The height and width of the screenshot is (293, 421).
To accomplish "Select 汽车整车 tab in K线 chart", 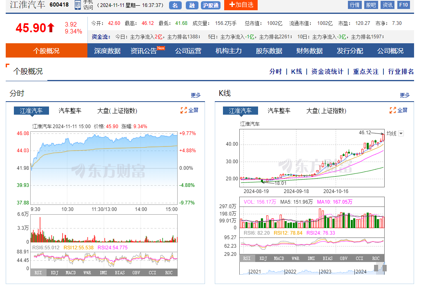I will (279, 111).
